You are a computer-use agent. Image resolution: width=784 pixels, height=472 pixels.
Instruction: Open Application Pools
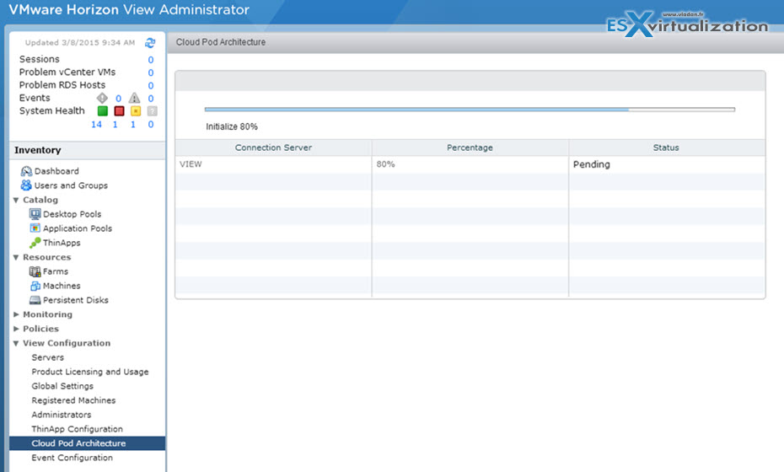(78, 228)
